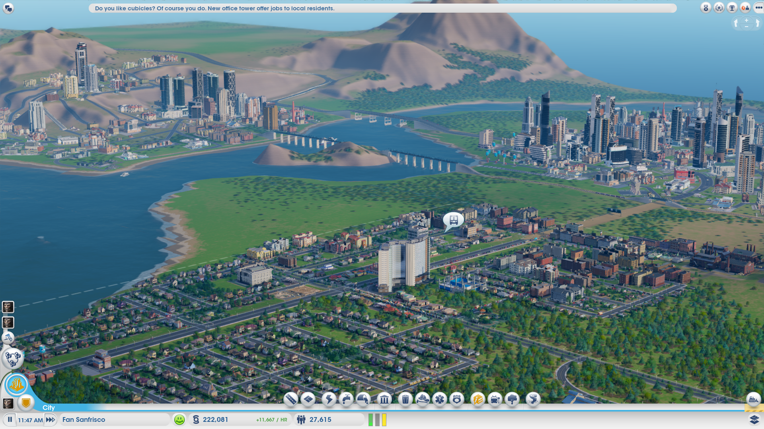Click the green residential demand bar

pos(371,419)
